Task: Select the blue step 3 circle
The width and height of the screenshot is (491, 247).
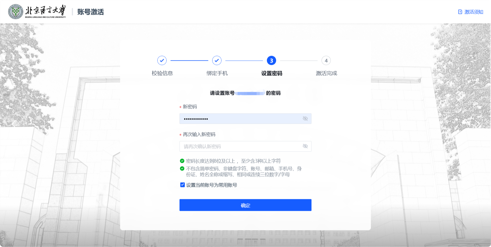Action: point(271,60)
